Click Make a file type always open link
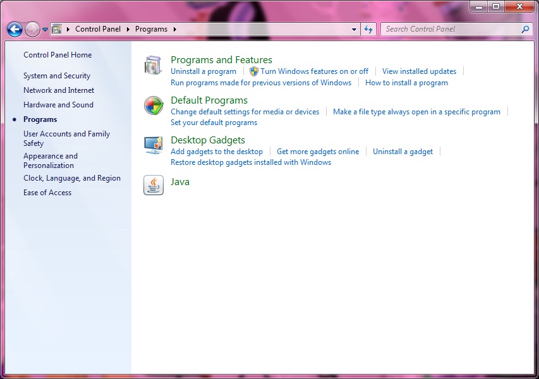Viewport: 539px width, 379px height. (x=416, y=112)
